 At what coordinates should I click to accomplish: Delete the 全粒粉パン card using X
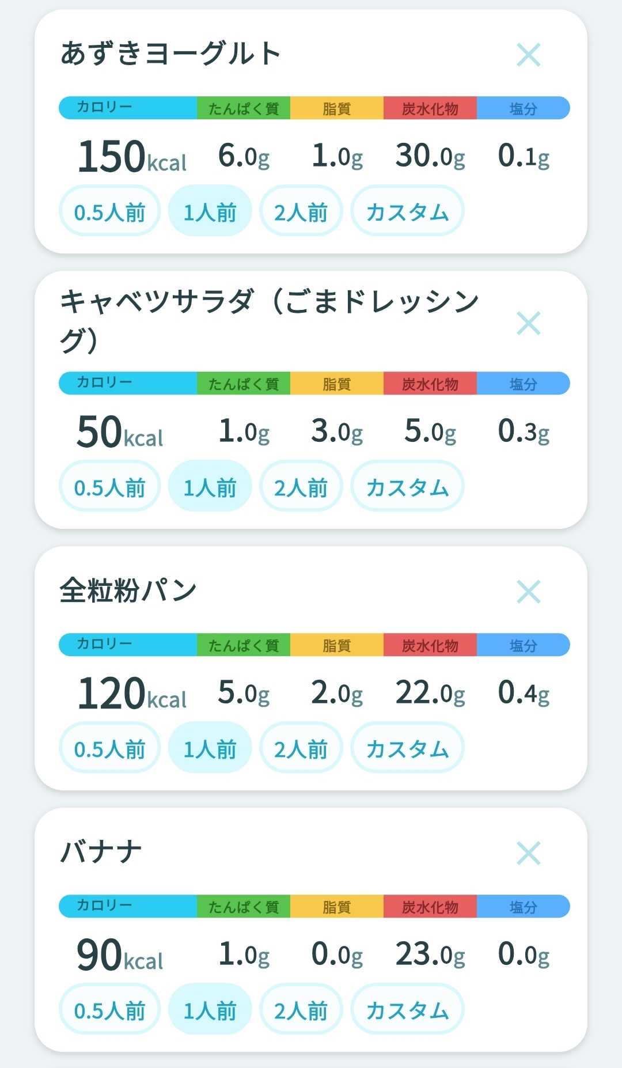tap(529, 592)
